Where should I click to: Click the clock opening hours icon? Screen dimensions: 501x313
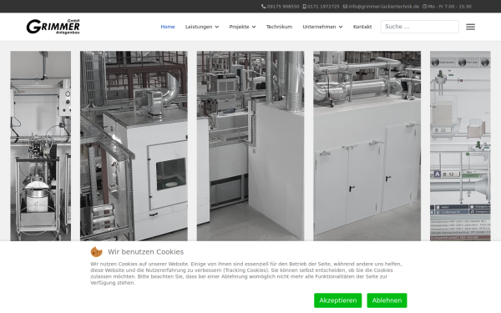click(425, 7)
